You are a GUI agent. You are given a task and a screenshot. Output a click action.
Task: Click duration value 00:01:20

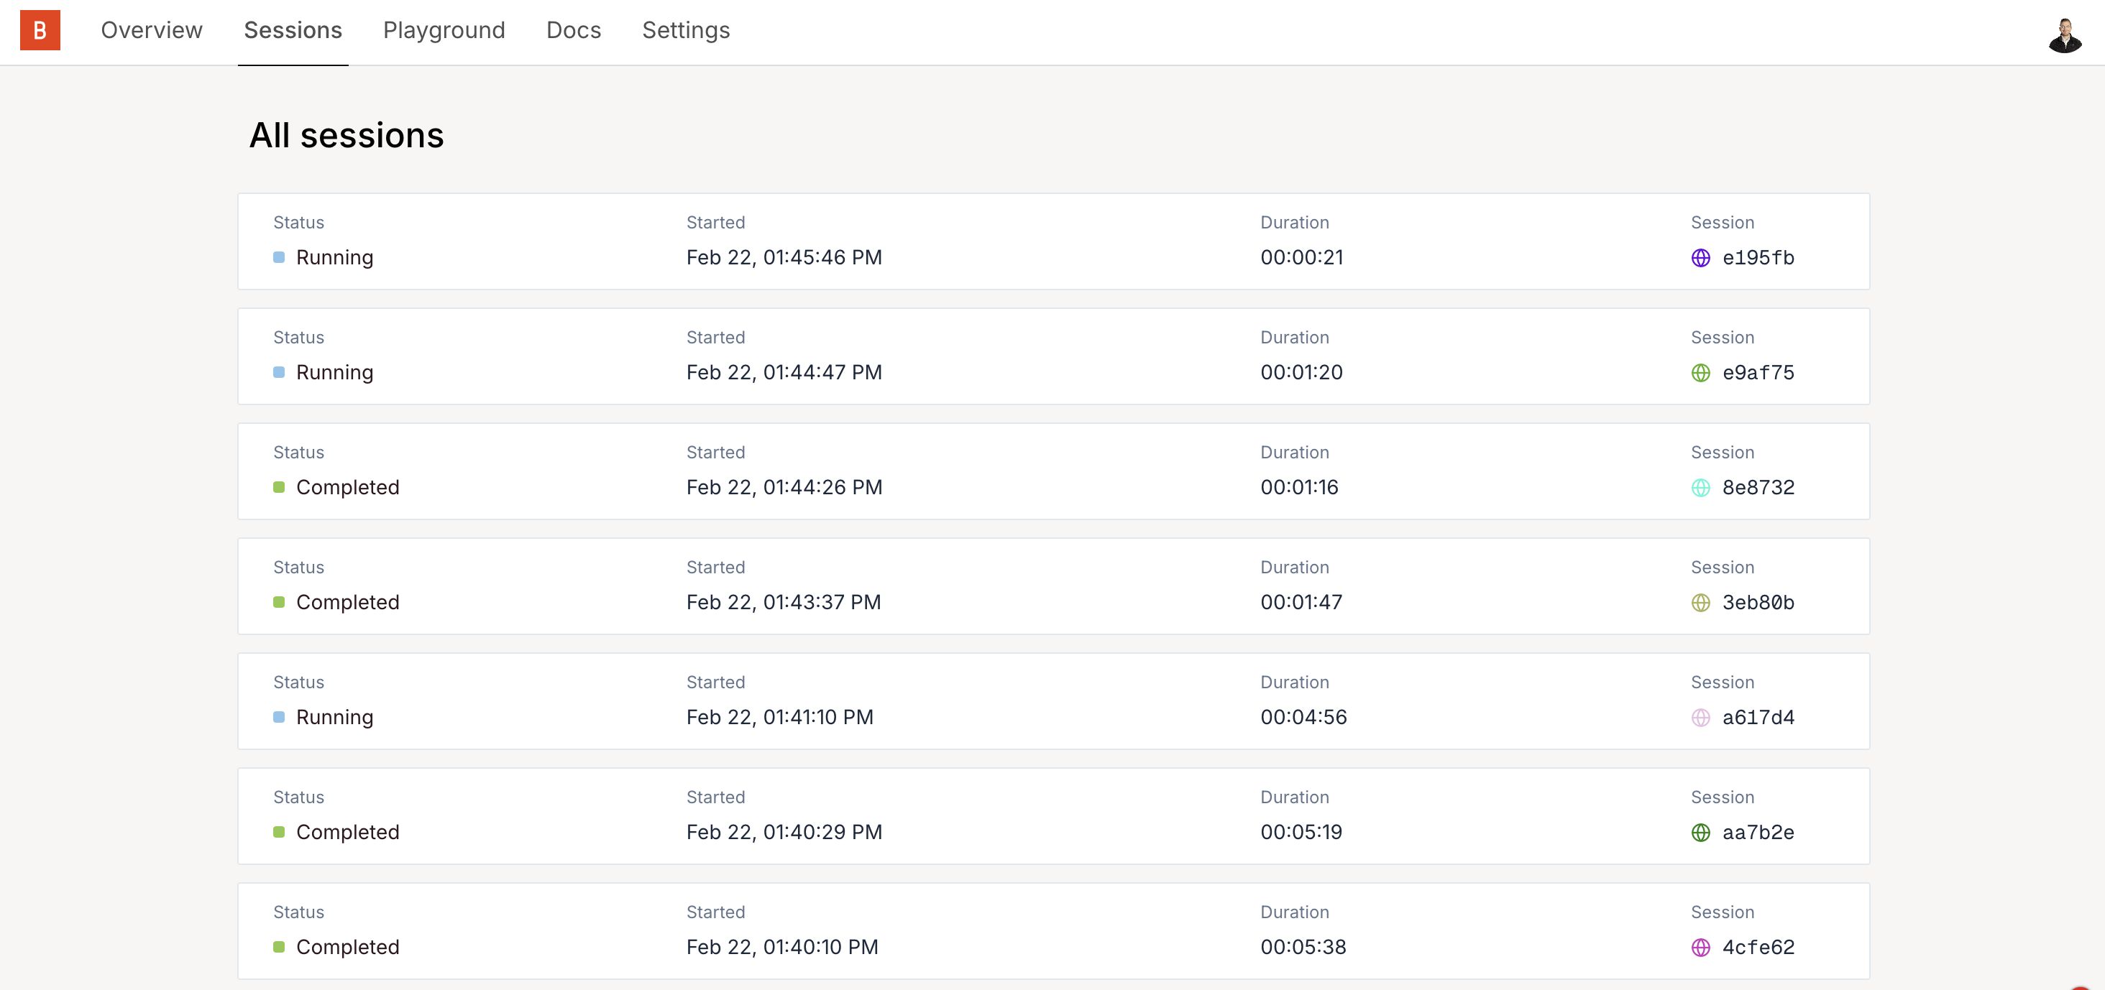pyautogui.click(x=1302, y=372)
